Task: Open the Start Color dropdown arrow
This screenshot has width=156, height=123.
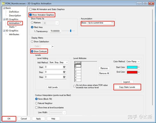Action: click(x=139, y=67)
